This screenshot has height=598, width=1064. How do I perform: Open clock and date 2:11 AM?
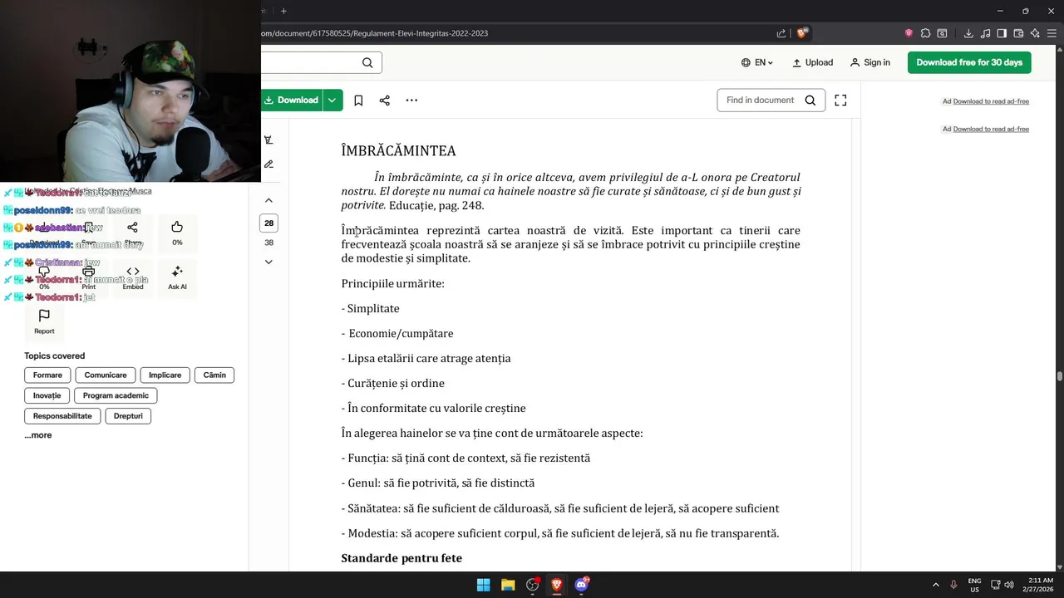point(1040,585)
